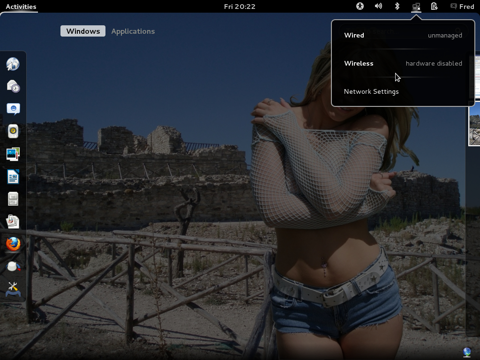Open the battery power indicator menu
480x360 pixels.
435,6
